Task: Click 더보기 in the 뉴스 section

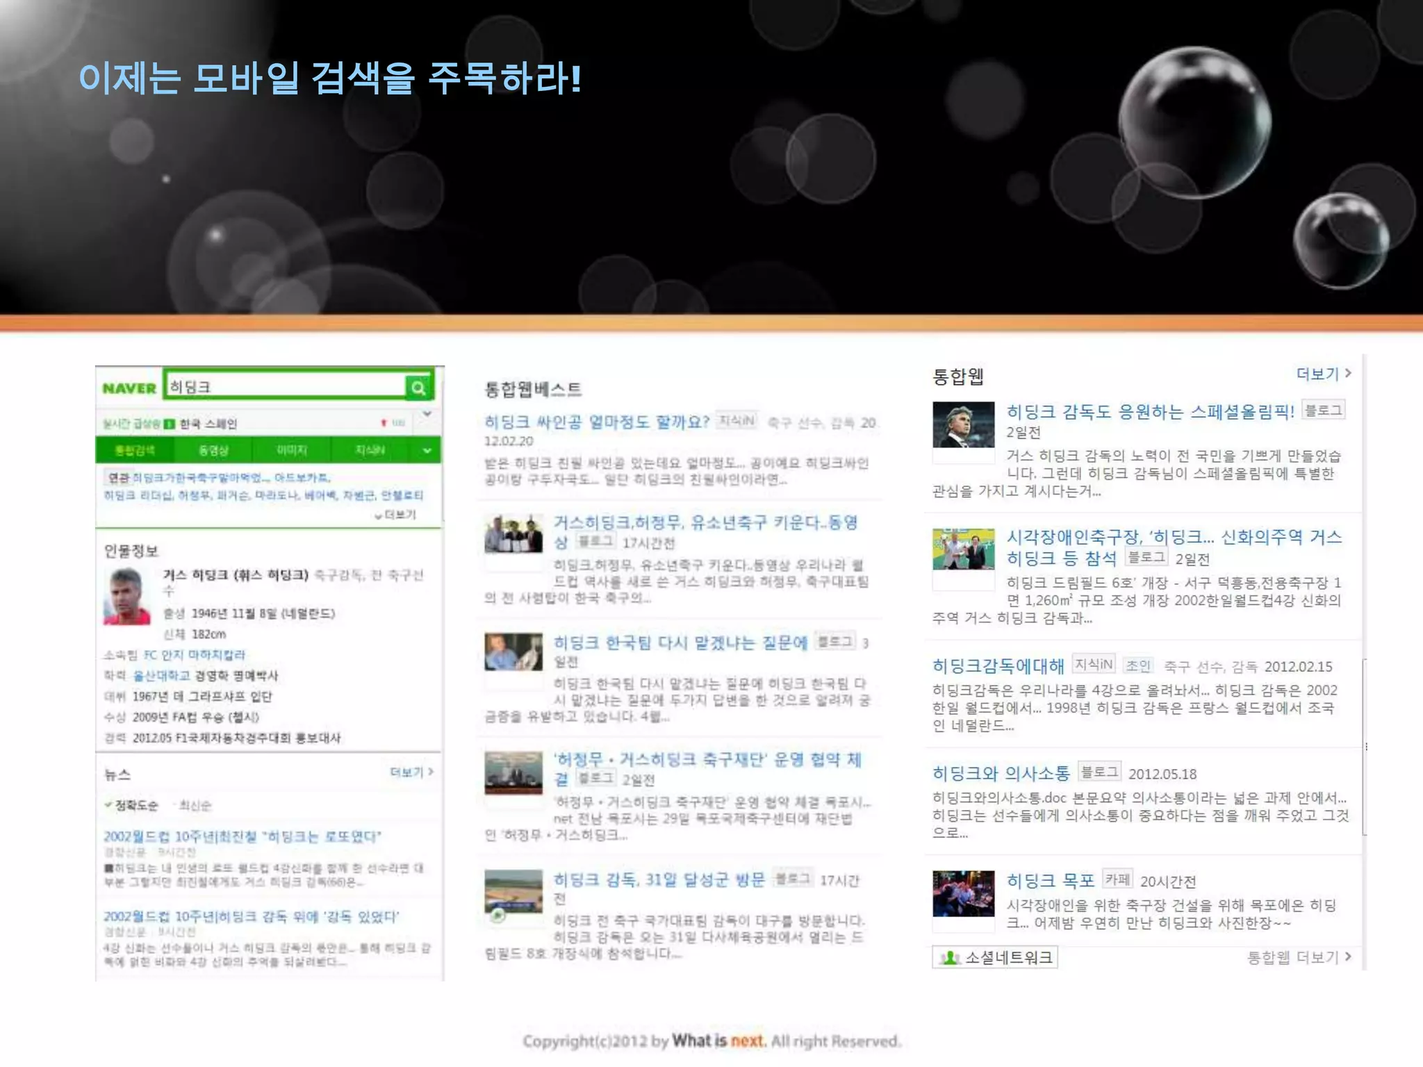Action: [411, 772]
